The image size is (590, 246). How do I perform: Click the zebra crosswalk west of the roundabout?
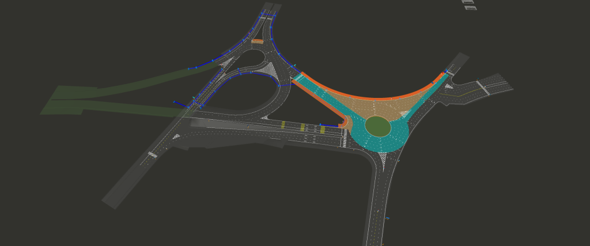click(x=345, y=137)
